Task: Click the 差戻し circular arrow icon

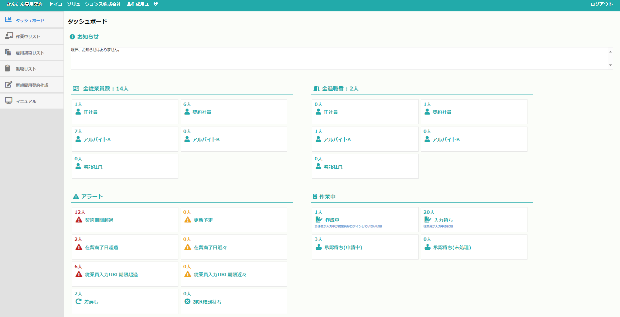Action: (x=79, y=302)
